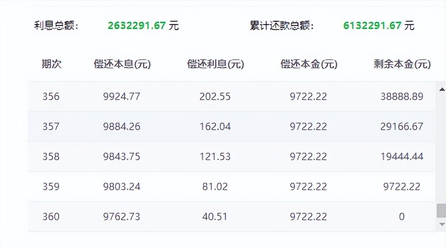Select period 356 row number

click(51, 96)
